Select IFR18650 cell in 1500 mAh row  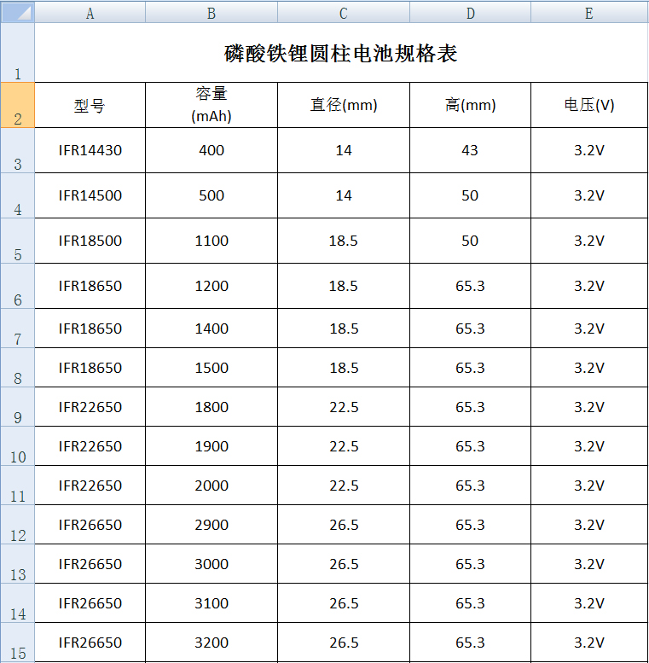coord(90,368)
